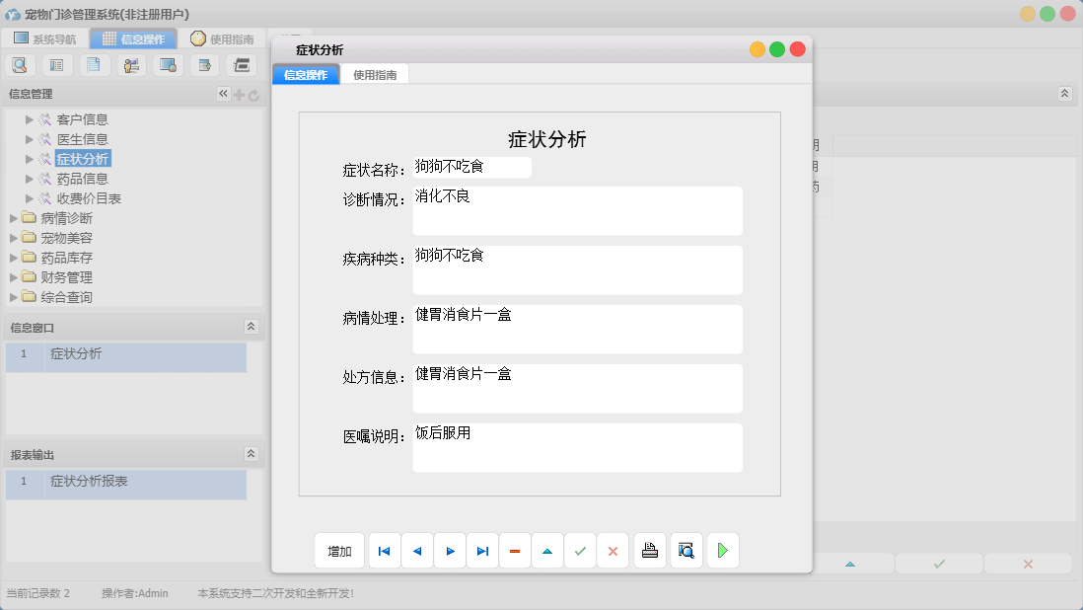Collapse the 报表输出 panel
This screenshot has height=610, width=1083.
point(251,453)
